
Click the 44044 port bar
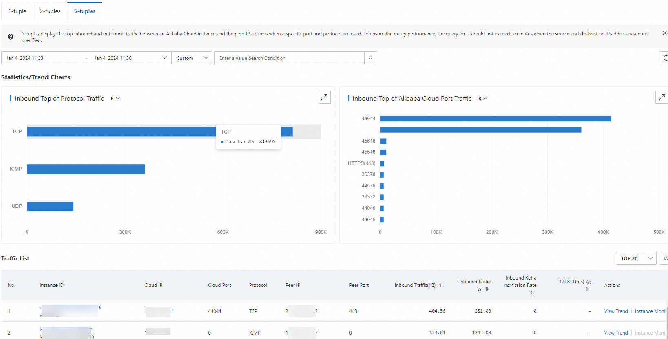(x=495, y=119)
